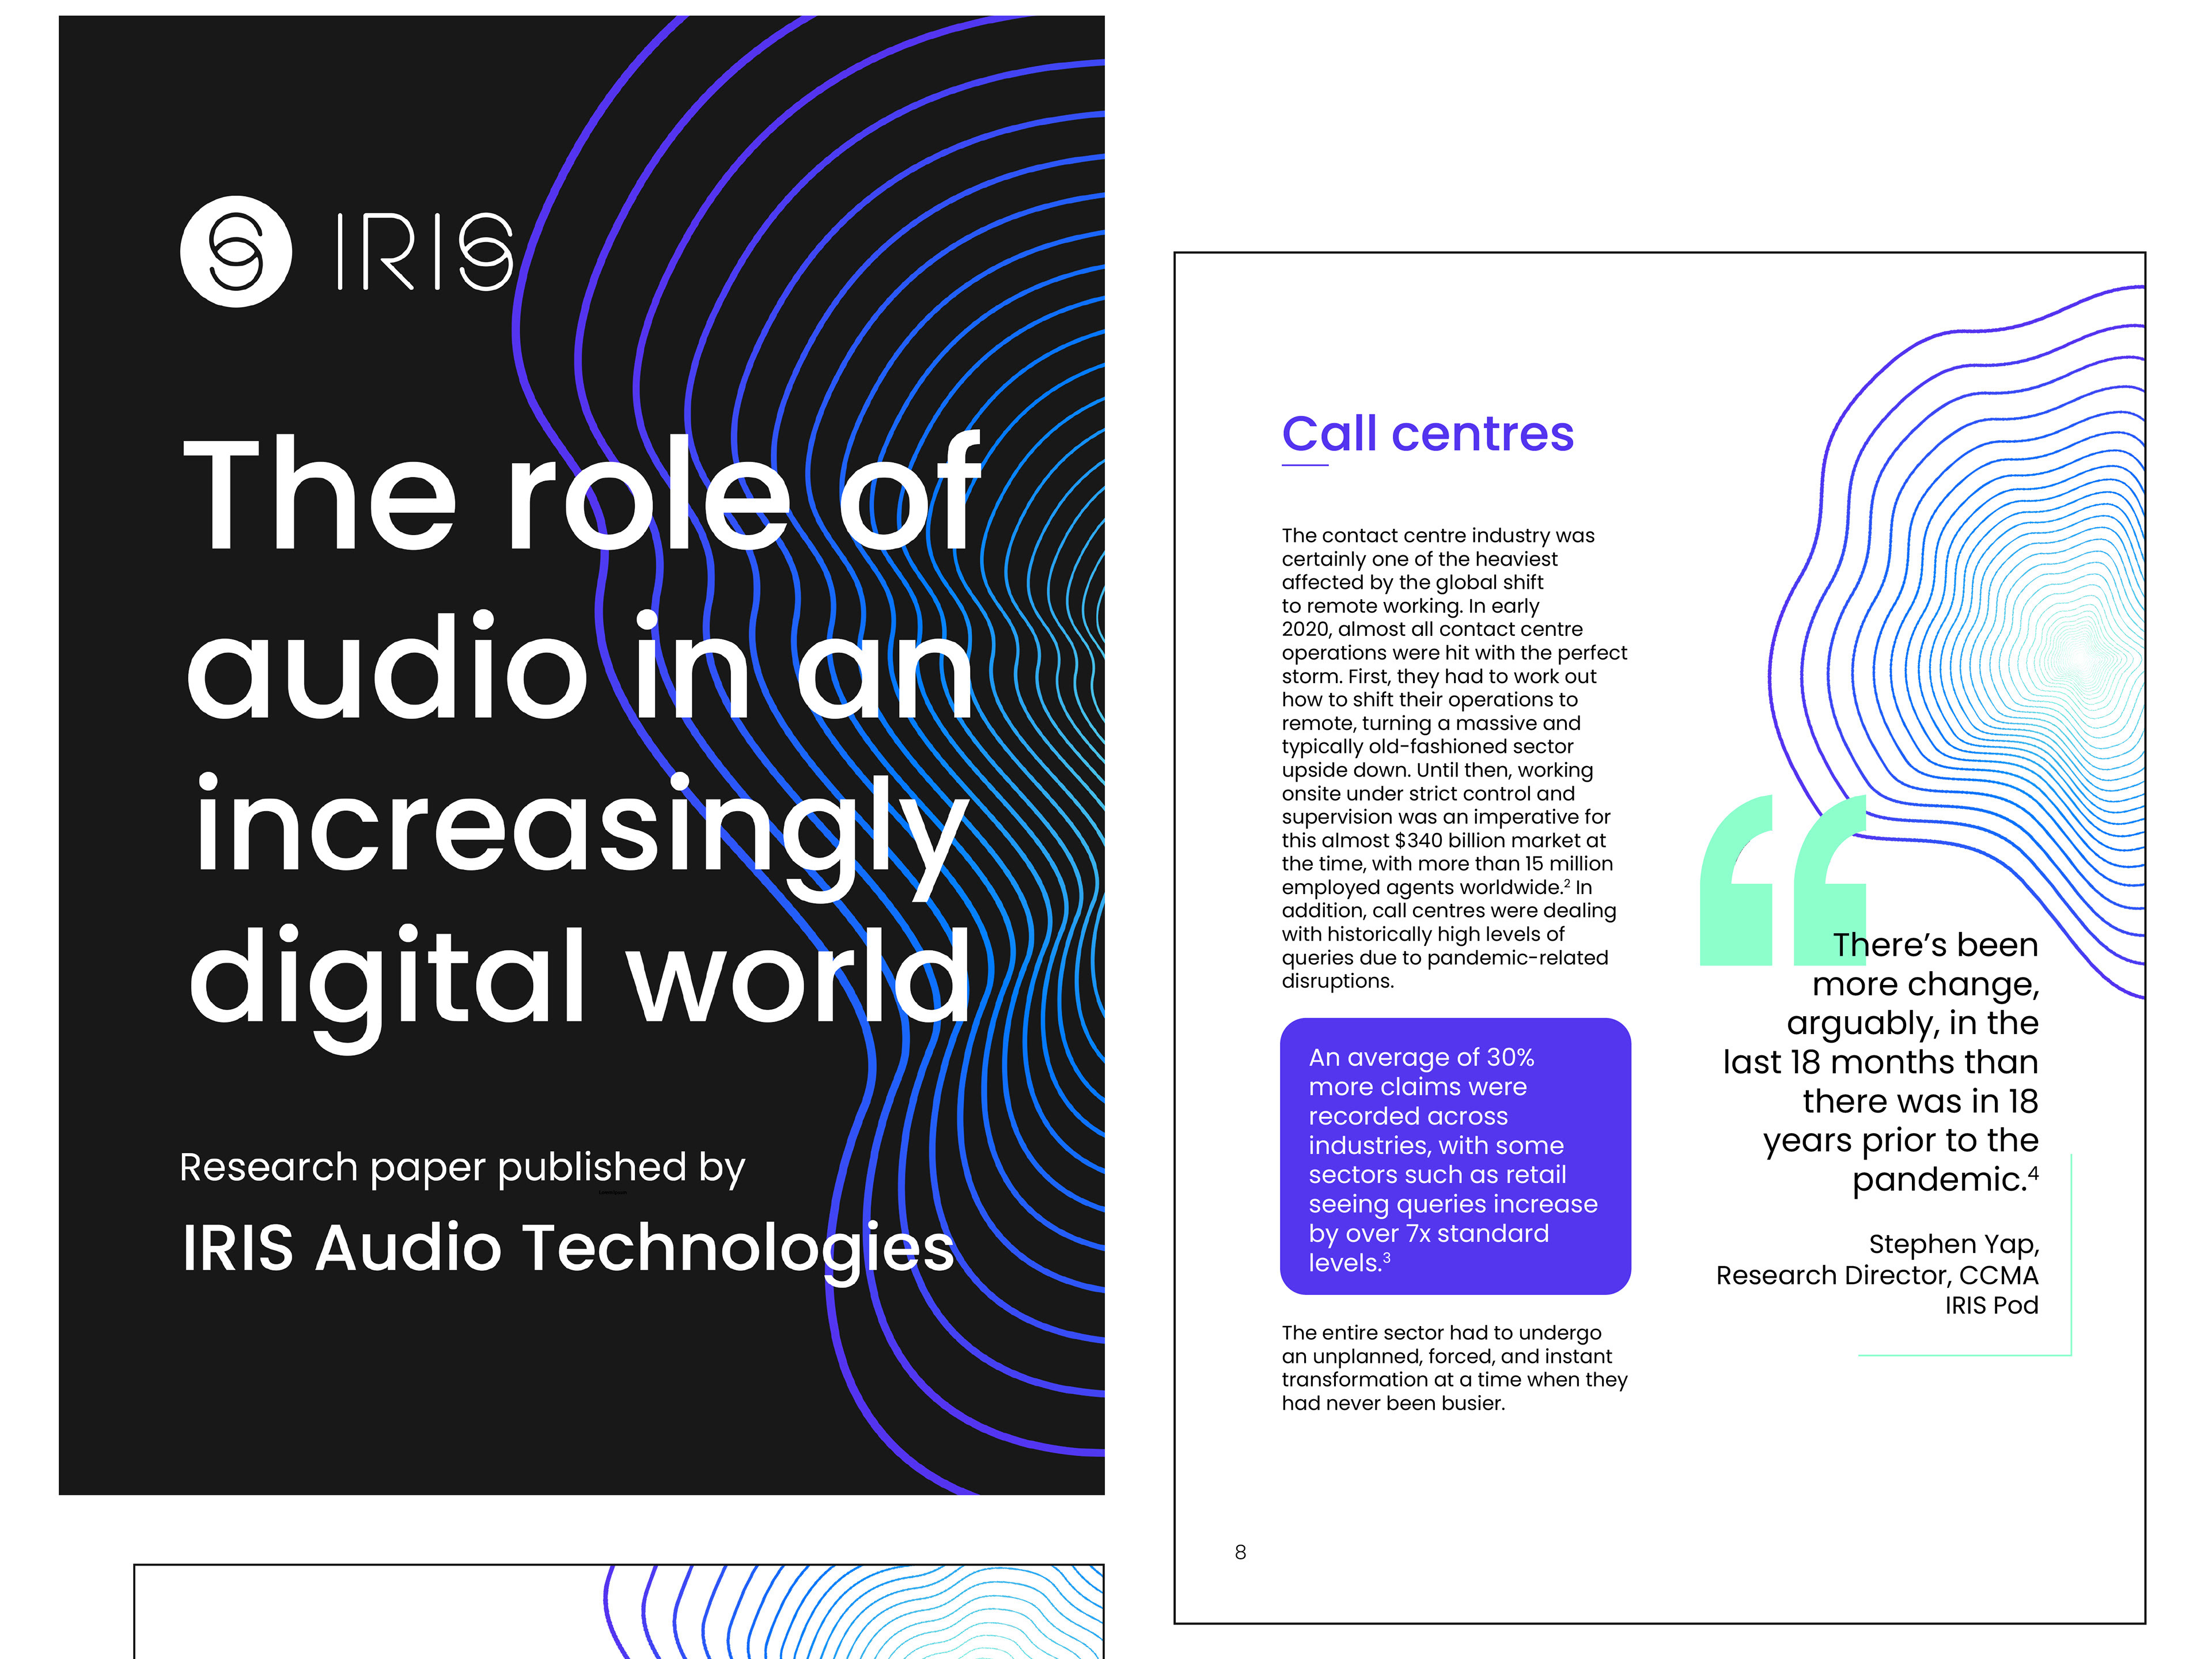Click the attribution 'Stephen Yap'
Viewport: 2212px width, 1659px height.
1953,1244
